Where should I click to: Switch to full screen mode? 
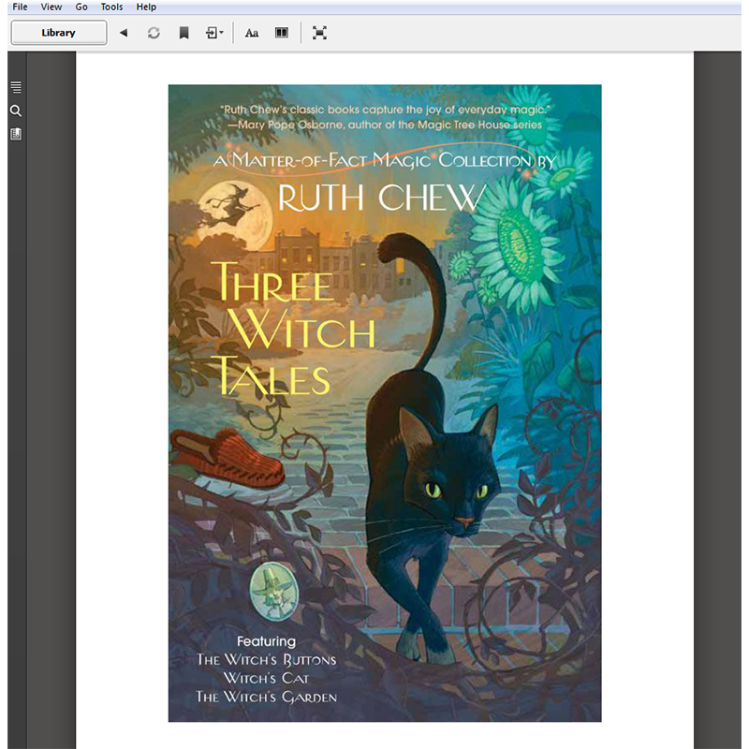319,33
